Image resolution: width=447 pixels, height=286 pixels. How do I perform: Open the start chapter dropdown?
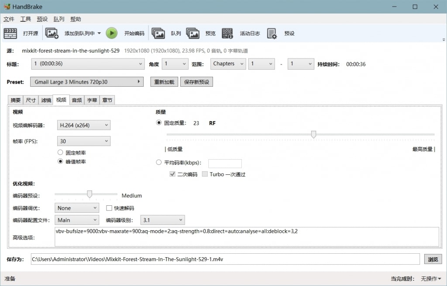[x=261, y=64]
